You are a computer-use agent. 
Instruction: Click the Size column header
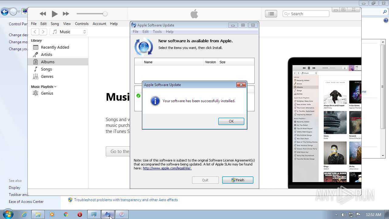coord(236,62)
